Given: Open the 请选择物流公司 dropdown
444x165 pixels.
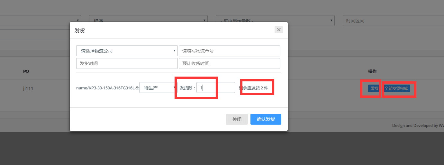Looking at the screenshot, I should point(127,51).
